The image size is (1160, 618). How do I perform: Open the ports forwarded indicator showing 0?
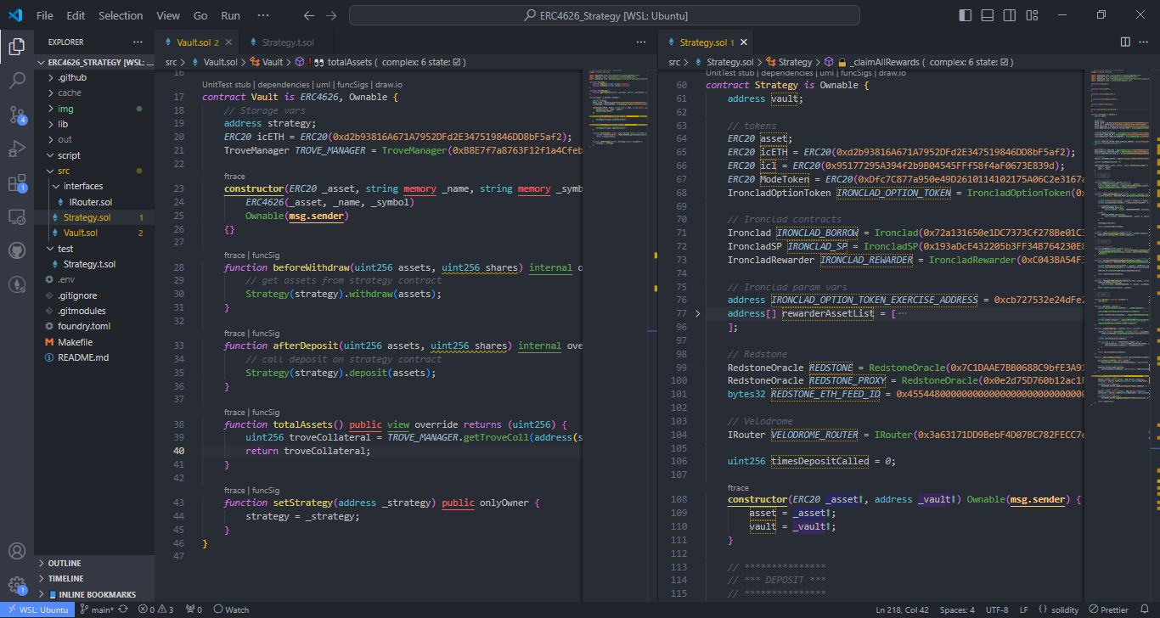(194, 610)
